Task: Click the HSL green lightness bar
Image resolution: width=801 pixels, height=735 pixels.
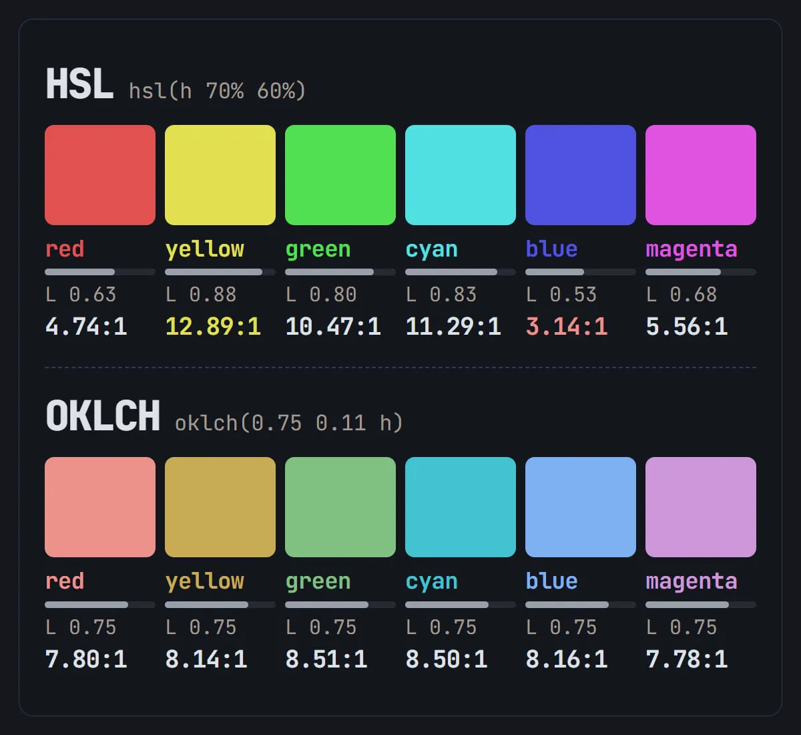Action: 340,272
